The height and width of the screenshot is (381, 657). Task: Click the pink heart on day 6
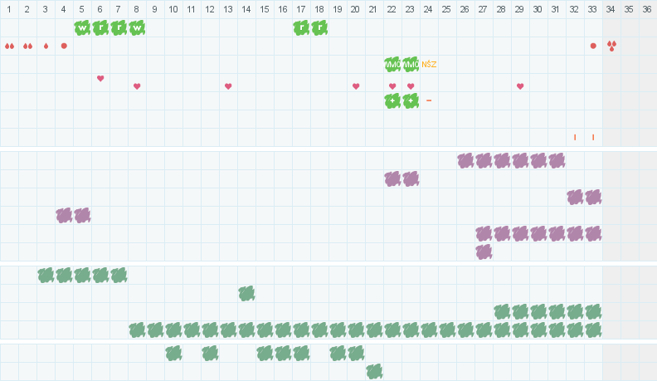click(100, 78)
